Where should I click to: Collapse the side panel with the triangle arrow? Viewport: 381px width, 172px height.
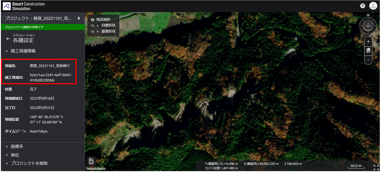click(79, 18)
